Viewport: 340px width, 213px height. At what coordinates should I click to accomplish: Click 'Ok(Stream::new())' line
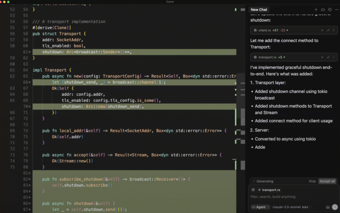point(72,161)
